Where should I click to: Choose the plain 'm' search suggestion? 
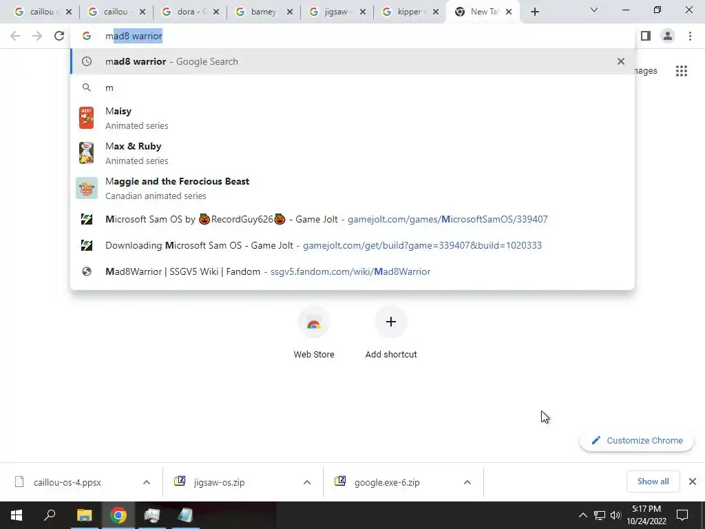[352, 87]
